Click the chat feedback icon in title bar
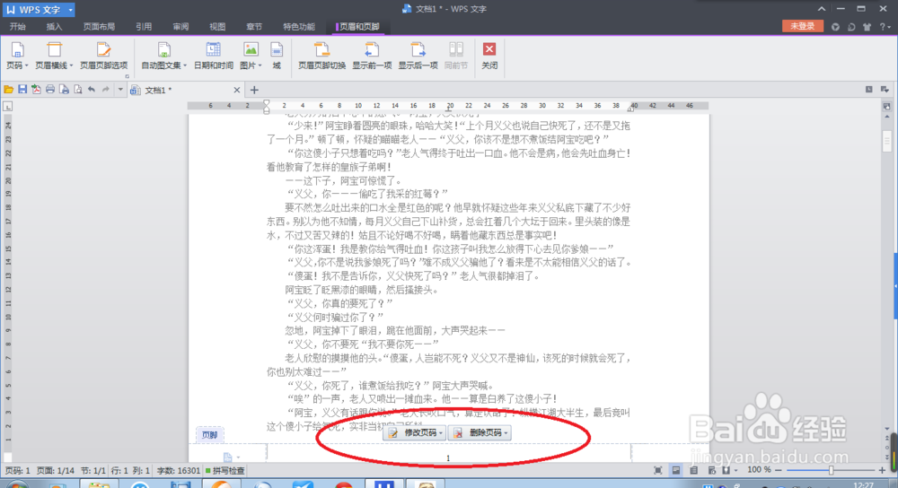The image size is (898, 488). [851, 27]
